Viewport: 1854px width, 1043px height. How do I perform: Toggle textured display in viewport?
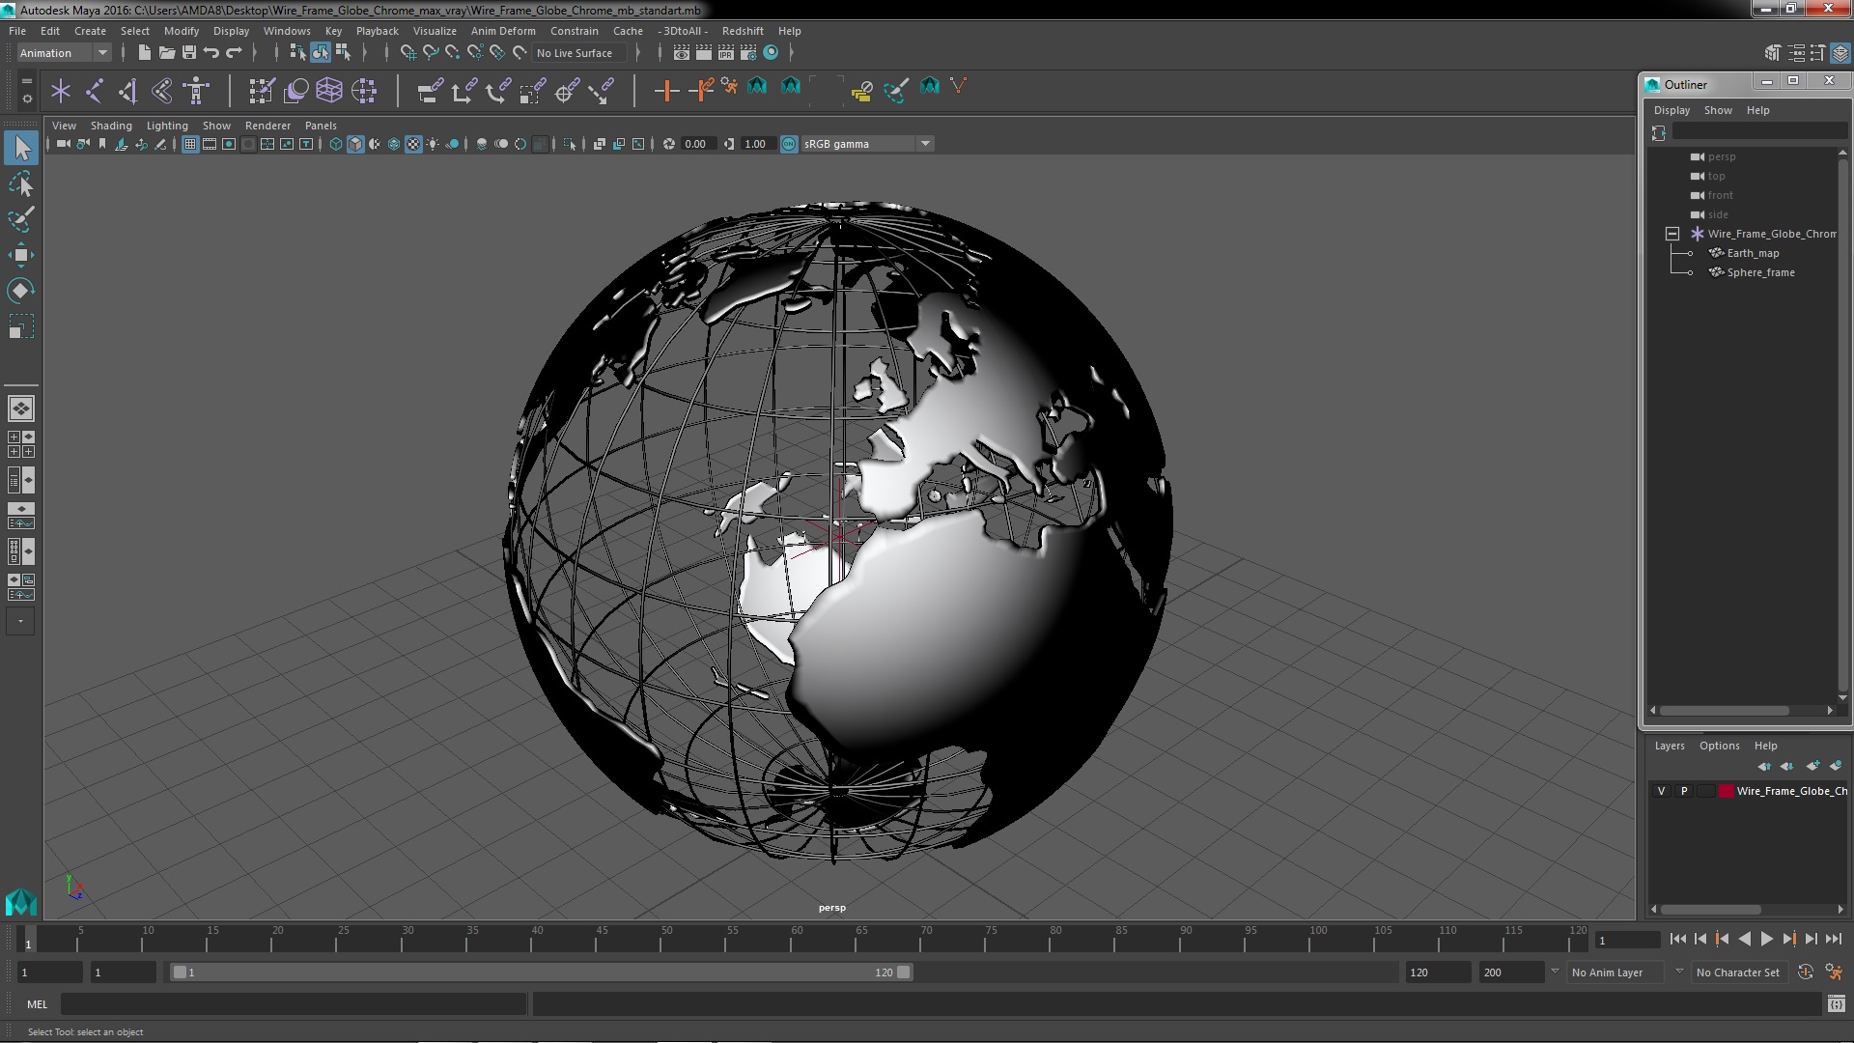point(413,144)
